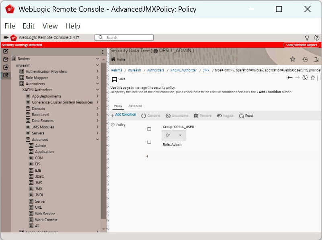Collapse the Realms tree node
Image resolution: width=323 pixels, height=240 pixels.
pyautogui.click(x=97, y=59)
